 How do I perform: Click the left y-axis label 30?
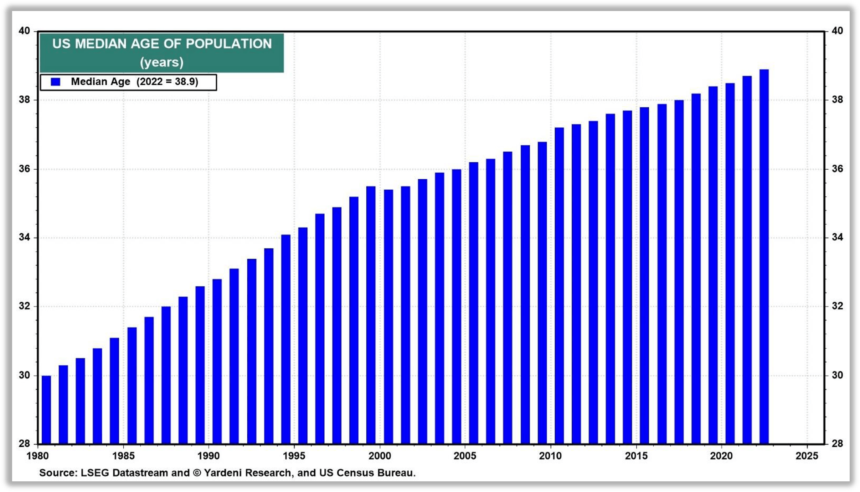[24, 375]
